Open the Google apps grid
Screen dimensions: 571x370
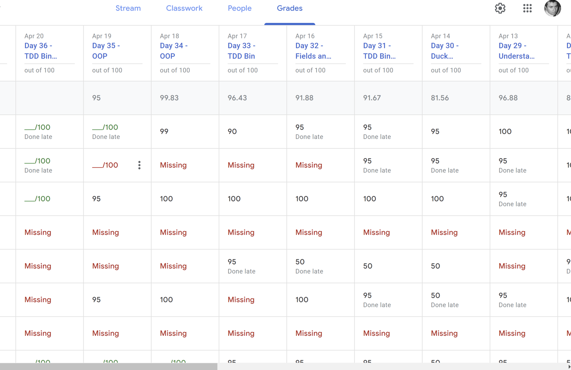click(527, 8)
